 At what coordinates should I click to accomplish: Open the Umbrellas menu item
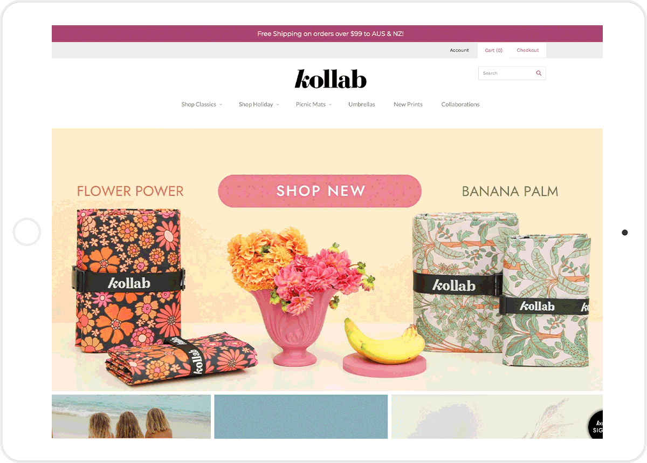[x=362, y=105]
